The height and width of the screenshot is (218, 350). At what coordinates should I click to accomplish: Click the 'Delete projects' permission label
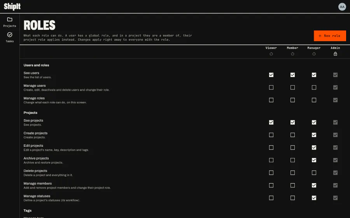pyautogui.click(x=35, y=171)
